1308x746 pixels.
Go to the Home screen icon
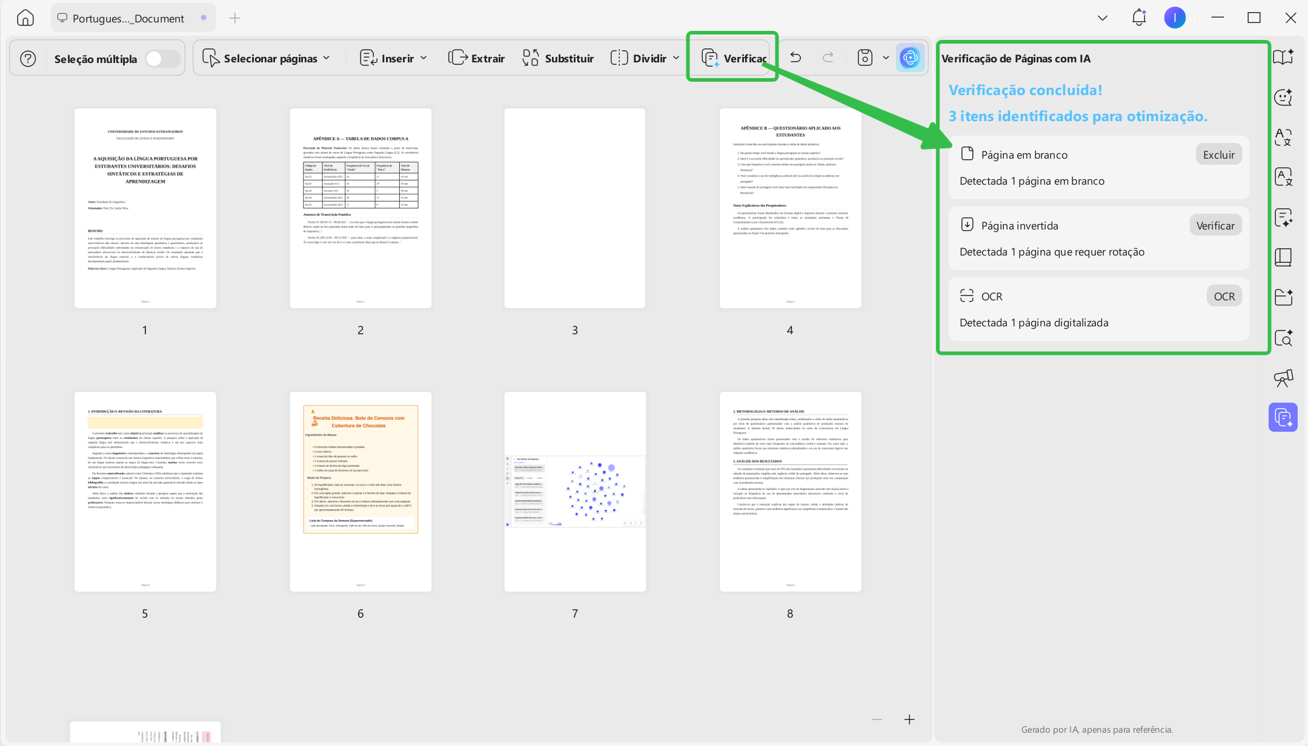pos(25,18)
